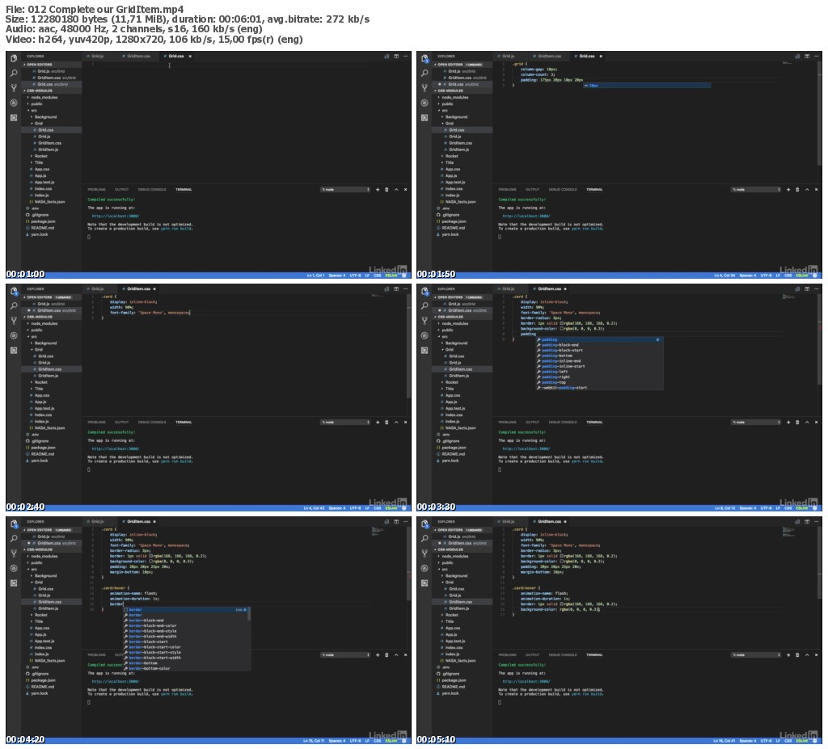The width and height of the screenshot is (828, 749).
Task: Click 'Spaces: 4' in 00:01:50 status bar
Action: tap(747, 276)
